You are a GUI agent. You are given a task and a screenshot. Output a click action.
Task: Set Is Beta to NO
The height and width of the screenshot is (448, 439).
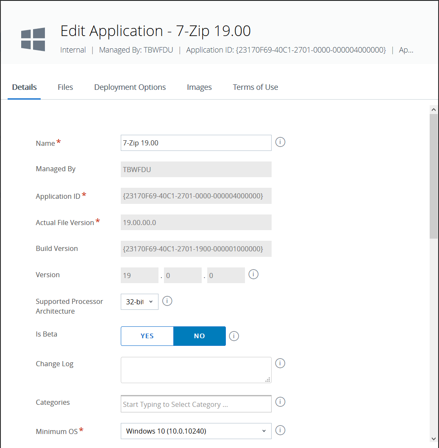[x=199, y=336]
